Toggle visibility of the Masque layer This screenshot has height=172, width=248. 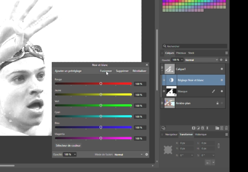tap(222, 91)
